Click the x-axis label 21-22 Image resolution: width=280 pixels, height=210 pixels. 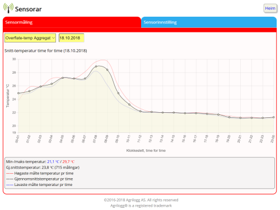(250, 139)
